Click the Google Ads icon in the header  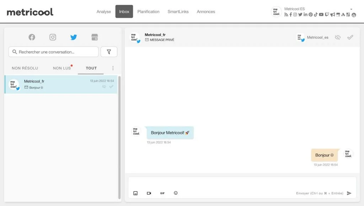343,15
